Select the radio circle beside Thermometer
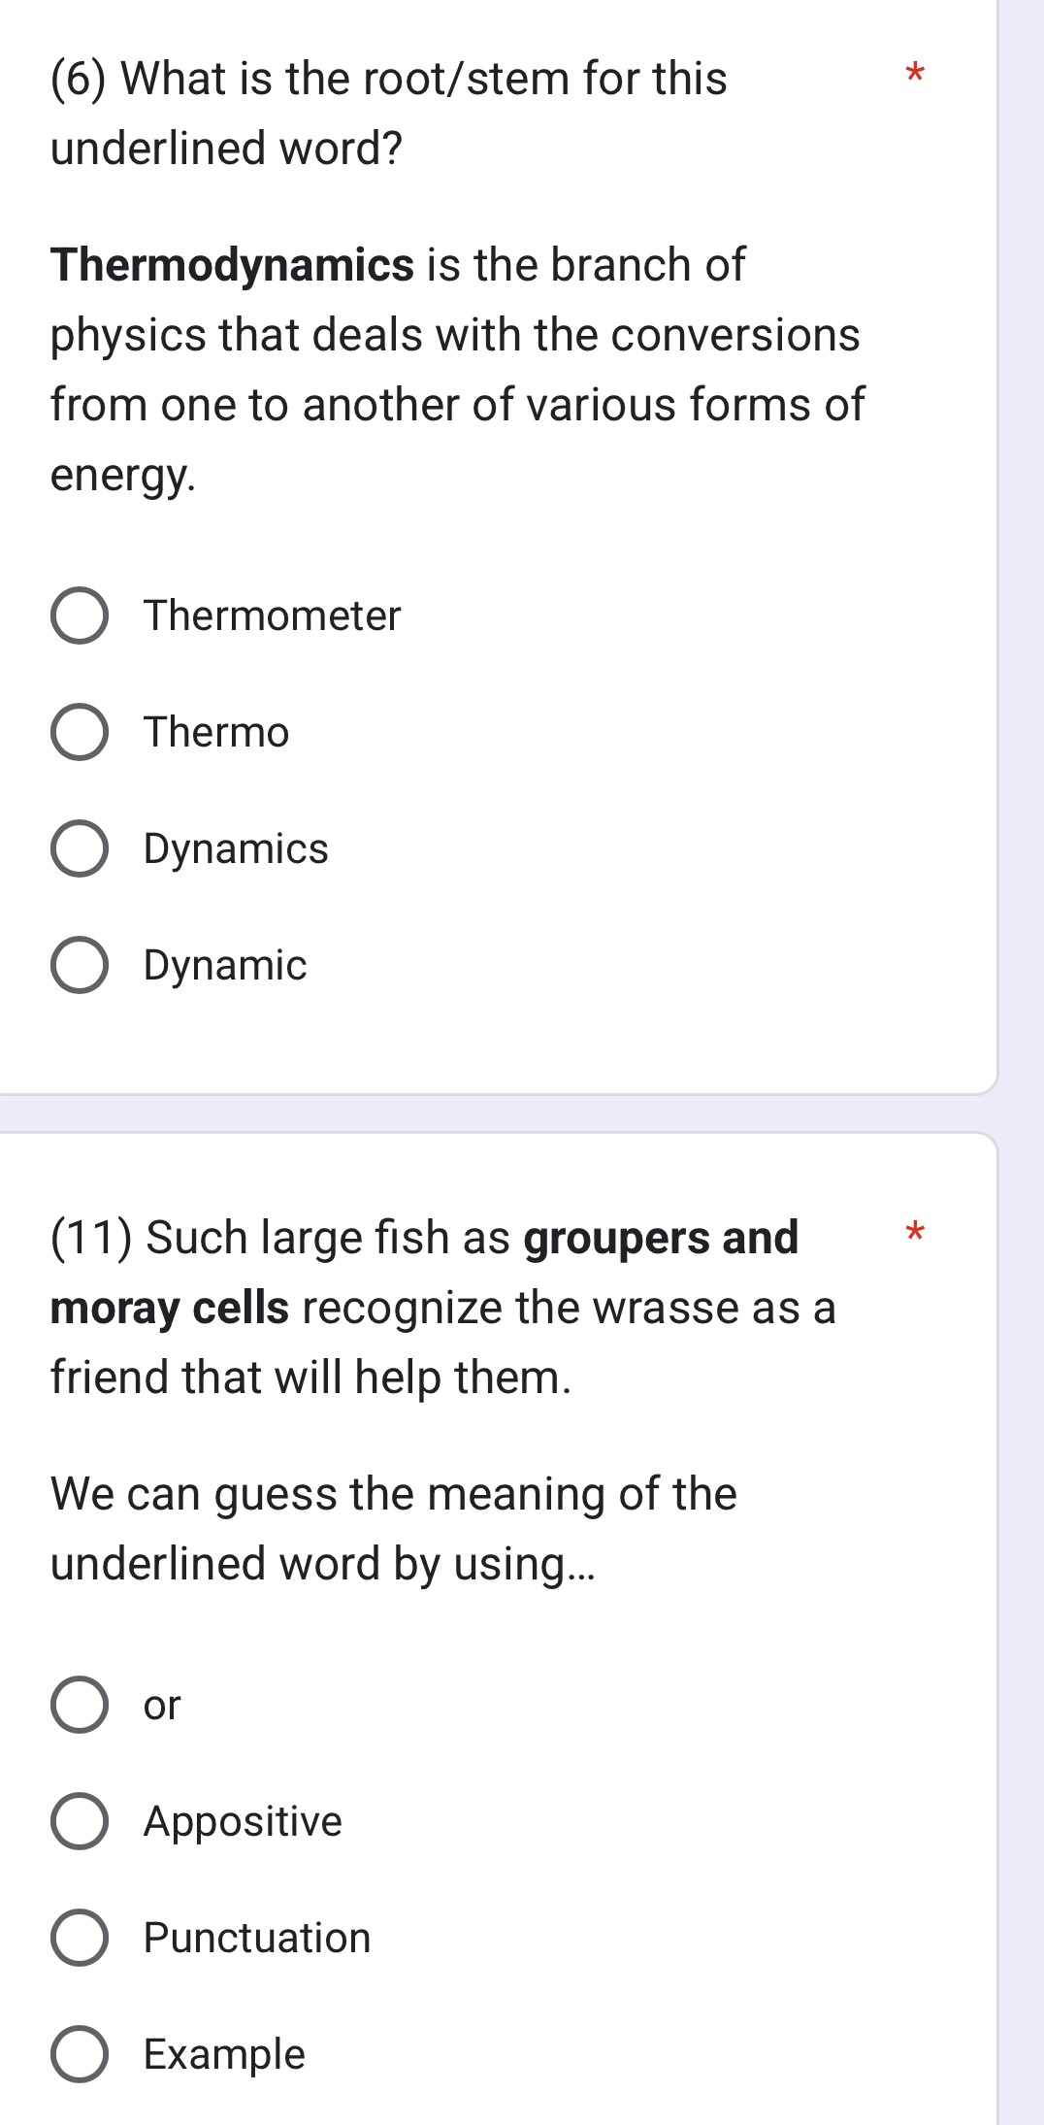 click(79, 615)
